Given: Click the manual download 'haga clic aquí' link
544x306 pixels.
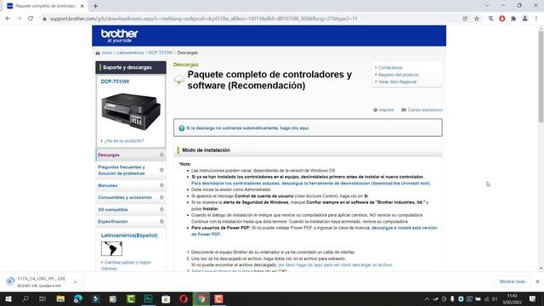Looking at the screenshot, I should pos(247,128).
